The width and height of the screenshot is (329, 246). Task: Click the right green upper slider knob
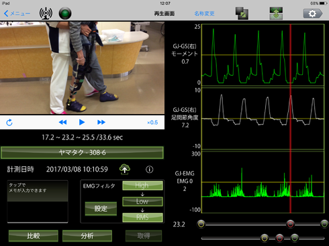click(x=324, y=224)
